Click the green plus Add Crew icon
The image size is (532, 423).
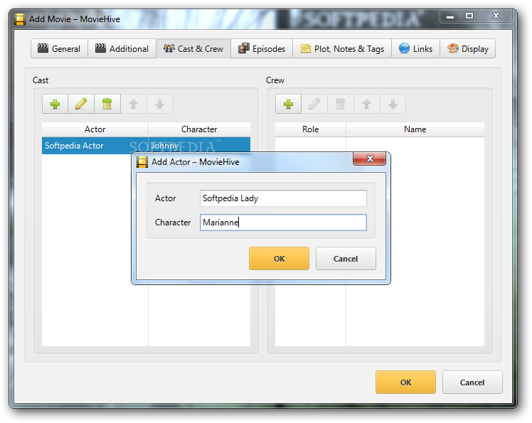tap(288, 104)
